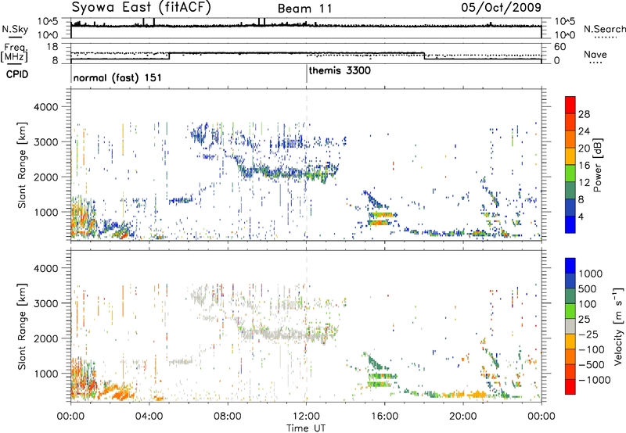Click the '12:00' time axis label

click(306, 417)
